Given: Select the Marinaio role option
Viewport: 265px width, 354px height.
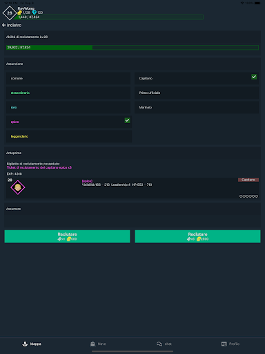Looking at the screenshot, I should pos(197,107).
